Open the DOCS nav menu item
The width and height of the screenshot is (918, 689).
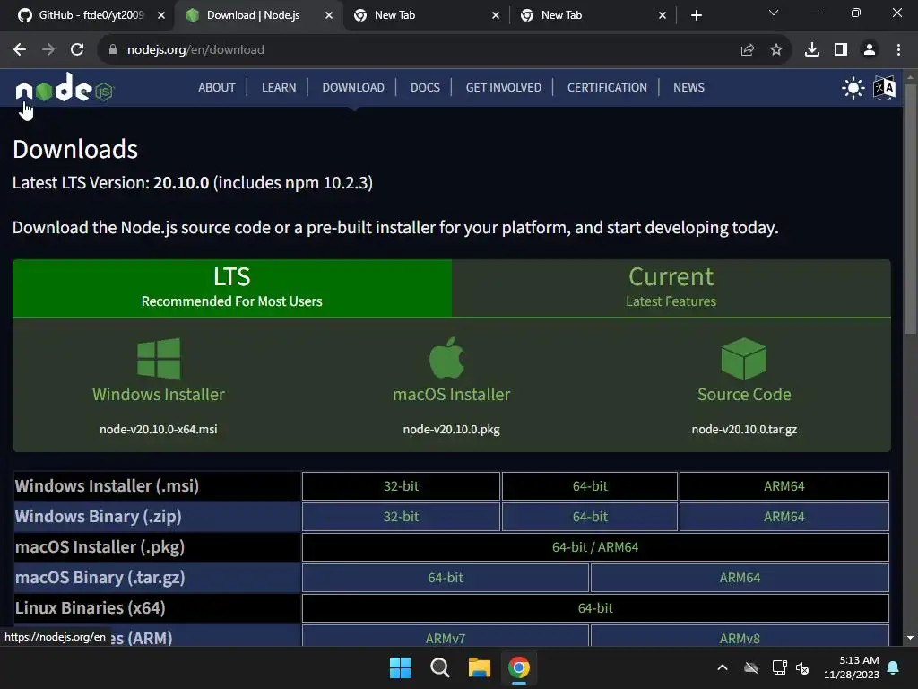(x=425, y=87)
